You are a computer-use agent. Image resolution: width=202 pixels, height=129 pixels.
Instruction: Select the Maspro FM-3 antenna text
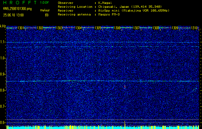pos(109,15)
